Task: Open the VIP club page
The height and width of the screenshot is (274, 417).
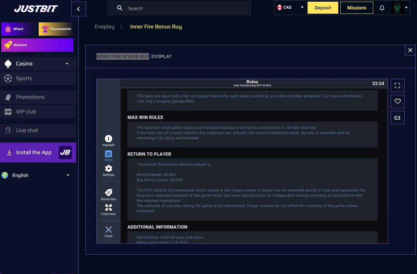Action: tap(38, 112)
